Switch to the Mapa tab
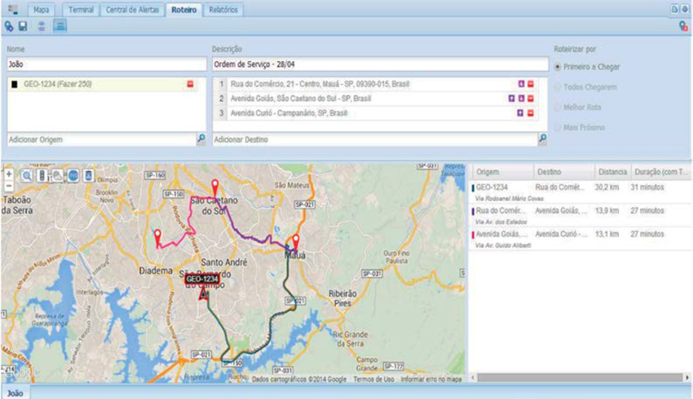The width and height of the screenshot is (693, 399). pos(41,10)
